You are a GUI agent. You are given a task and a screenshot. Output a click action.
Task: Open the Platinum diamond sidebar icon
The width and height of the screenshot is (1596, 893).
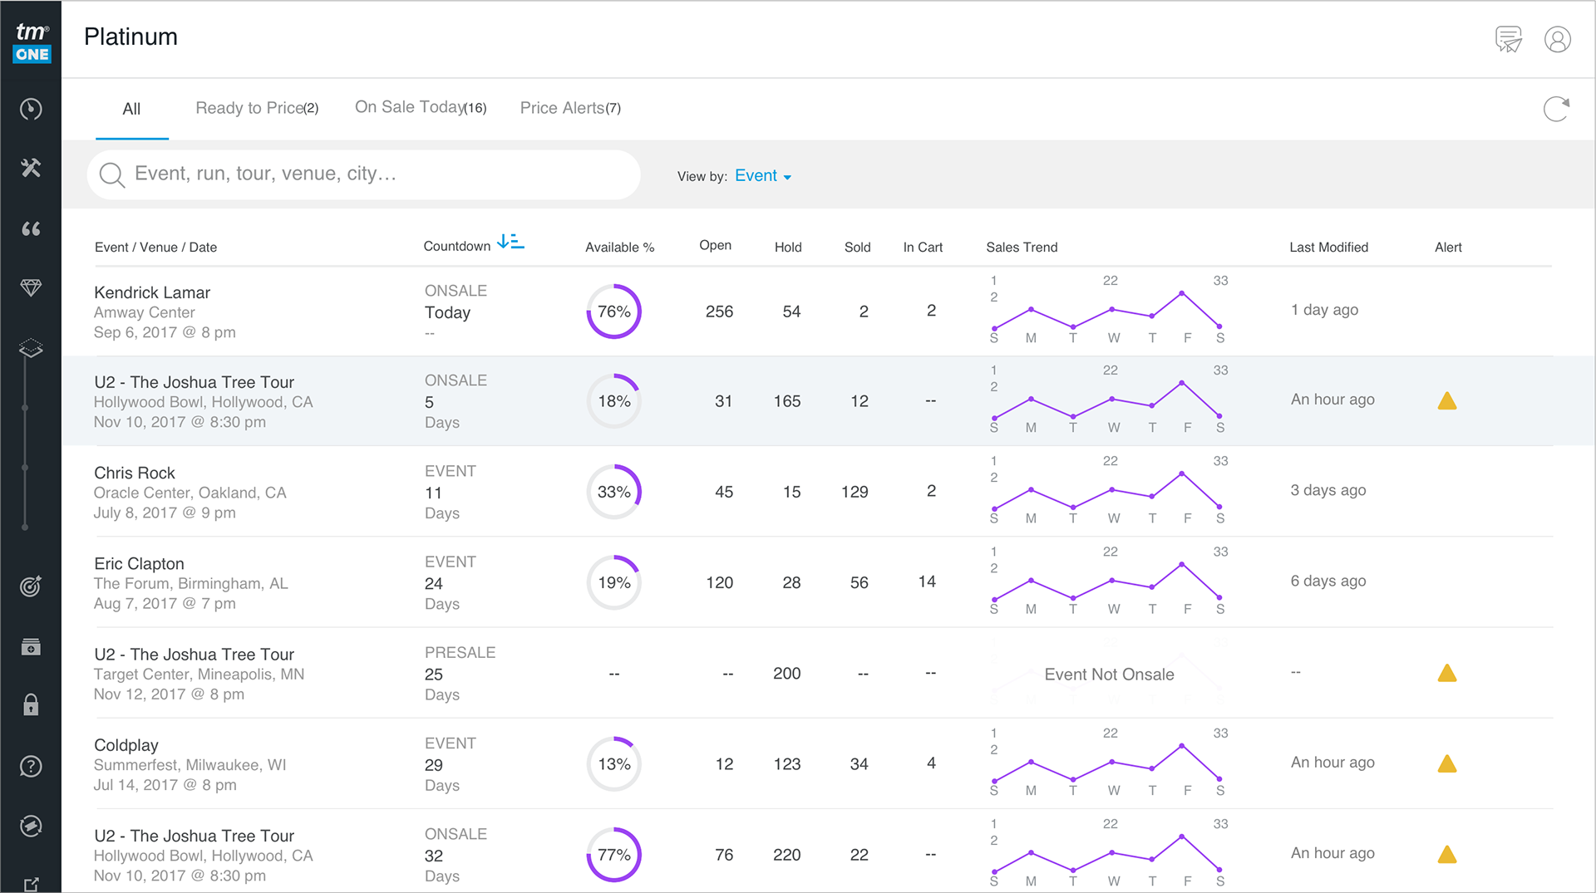click(31, 287)
